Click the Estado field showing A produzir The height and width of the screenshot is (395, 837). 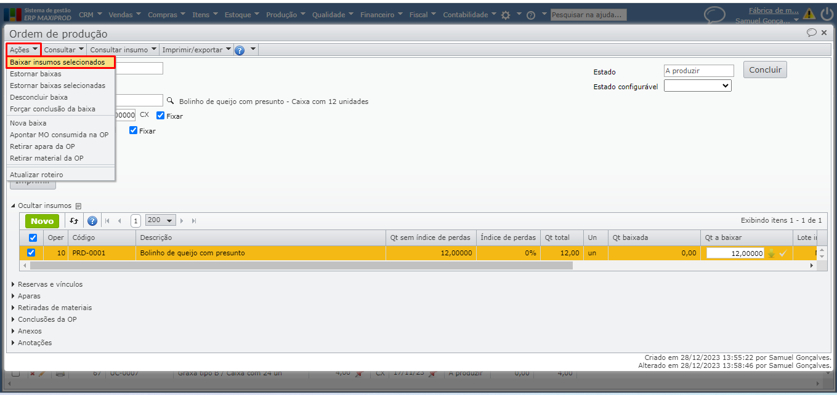(x=699, y=71)
